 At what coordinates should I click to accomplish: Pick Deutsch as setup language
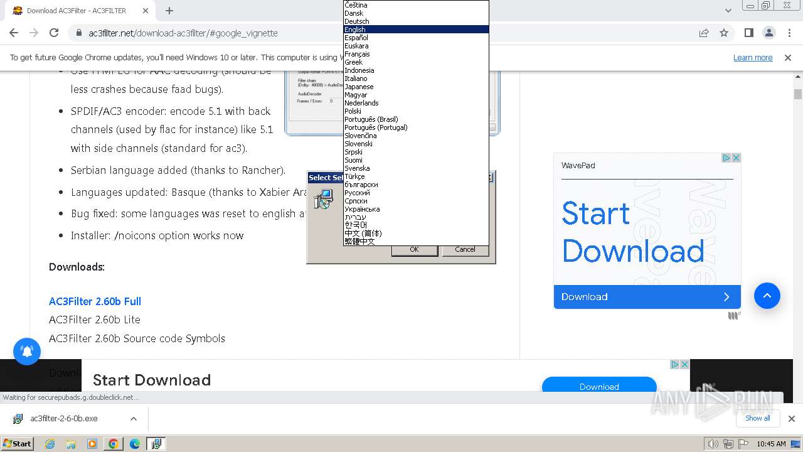tap(416, 21)
